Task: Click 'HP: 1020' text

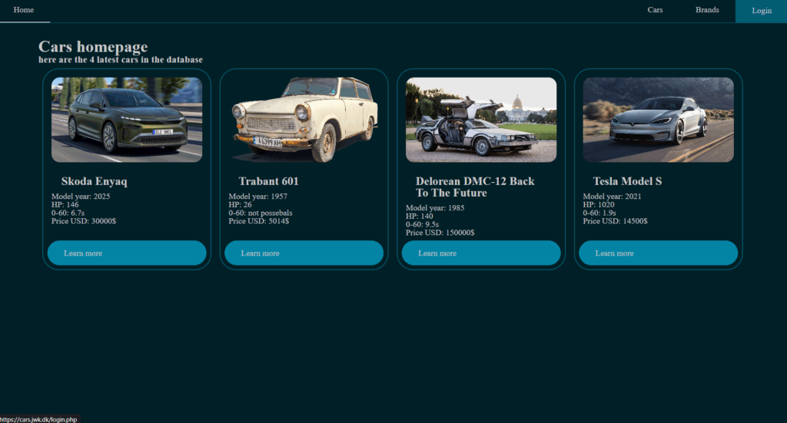Action: coord(598,204)
